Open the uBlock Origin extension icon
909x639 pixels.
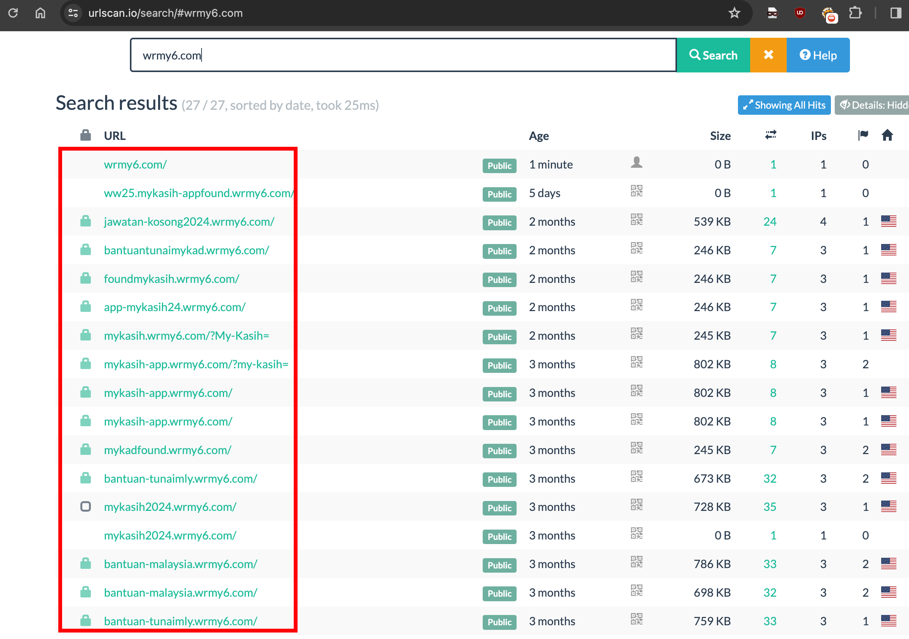(800, 13)
